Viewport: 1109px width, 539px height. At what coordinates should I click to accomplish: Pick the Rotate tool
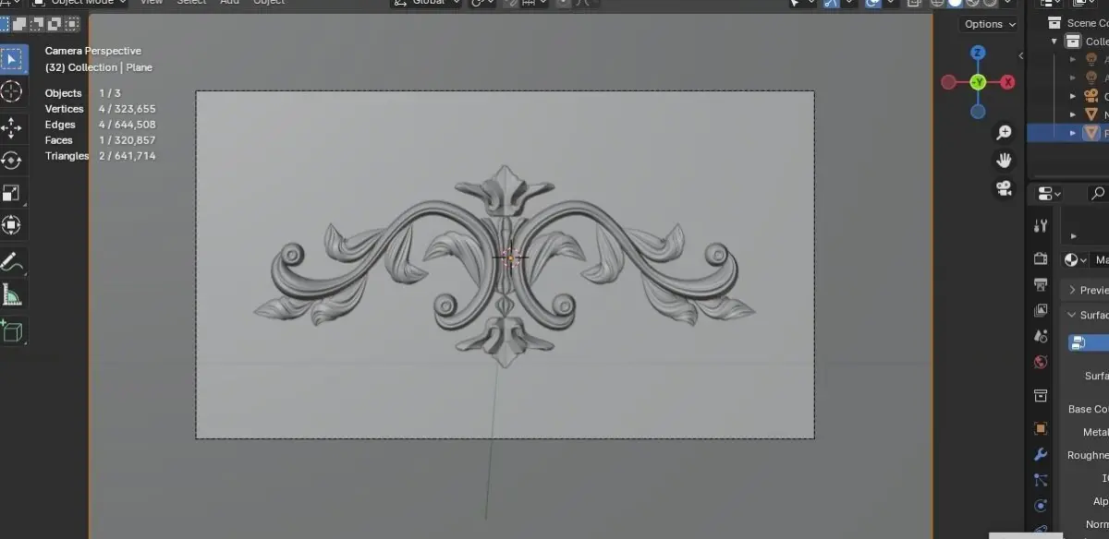[12, 160]
